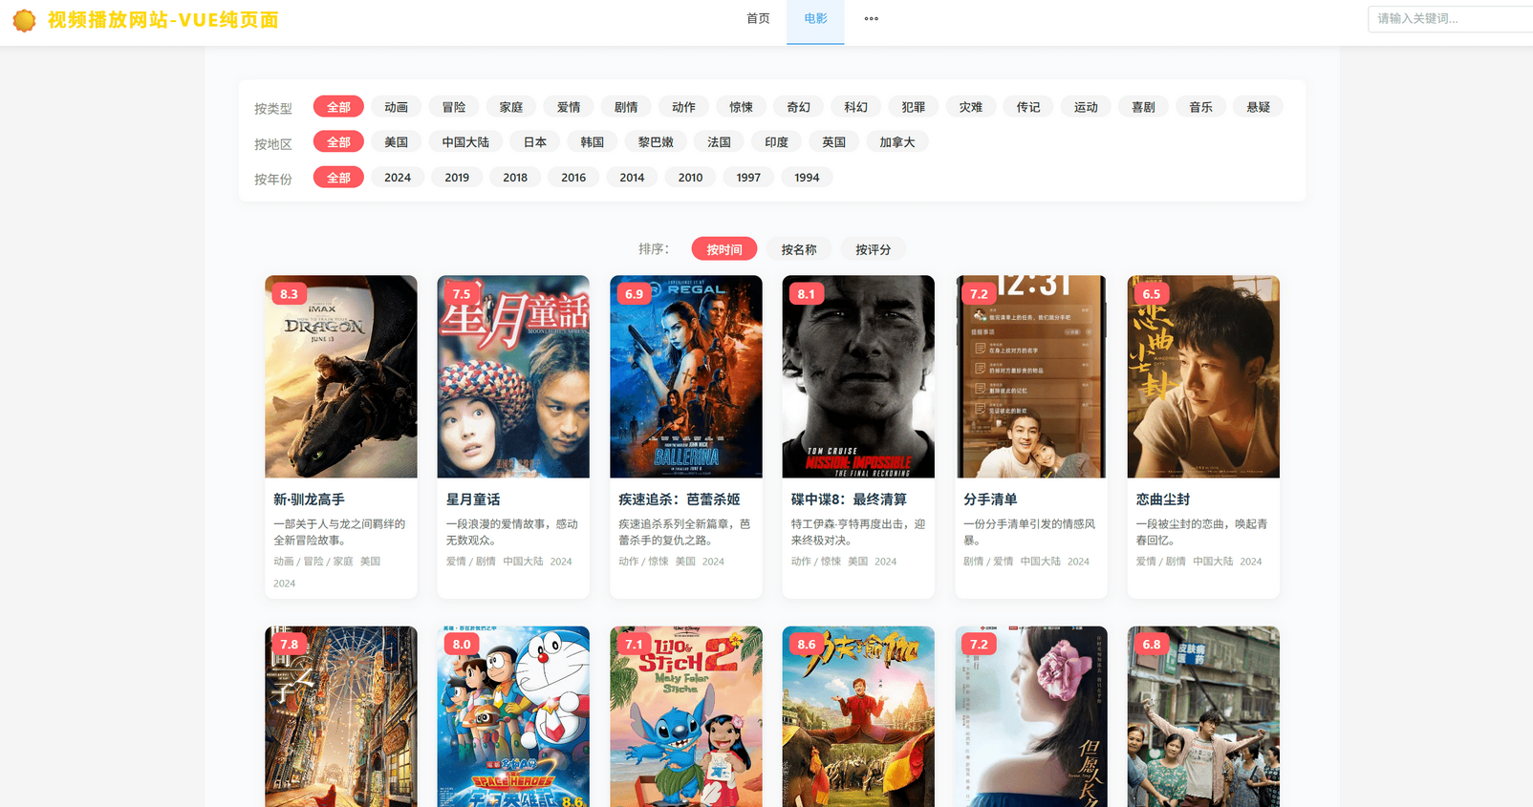Filter region by 黎巴嫩
Screen dimensions: 1533x807
[656, 142]
